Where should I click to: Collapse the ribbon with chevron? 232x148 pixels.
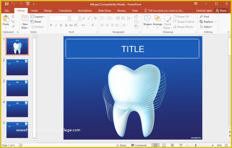coord(228,32)
